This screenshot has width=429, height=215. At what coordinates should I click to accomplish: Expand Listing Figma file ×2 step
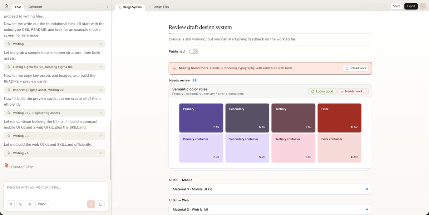(x=55, y=67)
